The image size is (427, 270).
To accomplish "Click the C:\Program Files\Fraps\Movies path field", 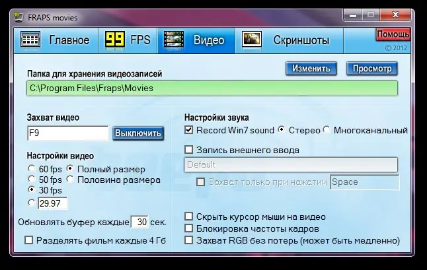I will [x=212, y=88].
